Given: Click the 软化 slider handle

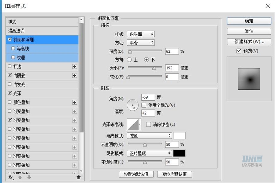Looking at the screenshot, I should 128,77.
